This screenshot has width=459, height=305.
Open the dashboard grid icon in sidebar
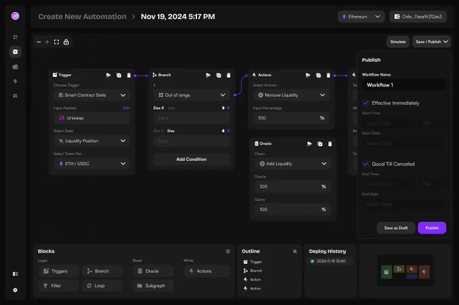[16, 37]
